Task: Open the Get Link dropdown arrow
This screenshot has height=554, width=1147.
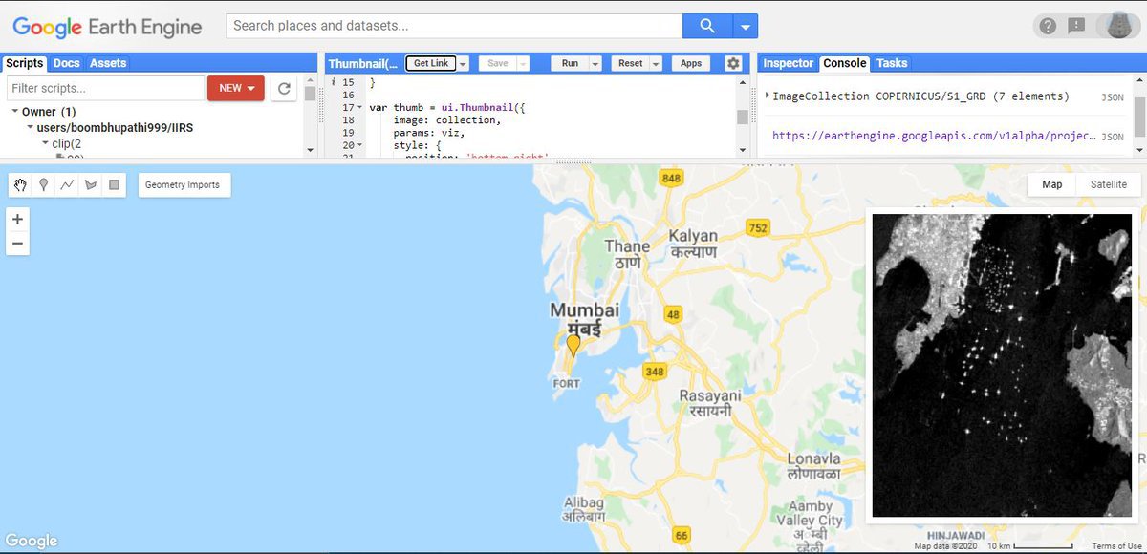Action: click(x=464, y=63)
